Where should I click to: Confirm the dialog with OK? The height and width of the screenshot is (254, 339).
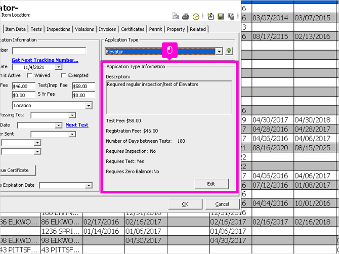[185, 204]
